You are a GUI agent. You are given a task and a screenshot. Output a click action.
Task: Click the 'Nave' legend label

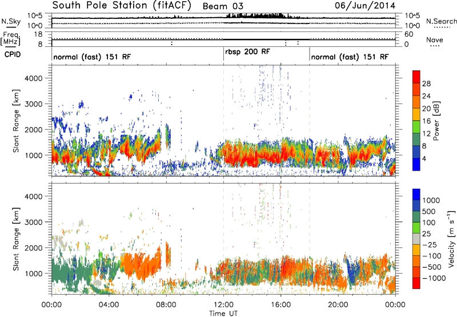[435, 40]
